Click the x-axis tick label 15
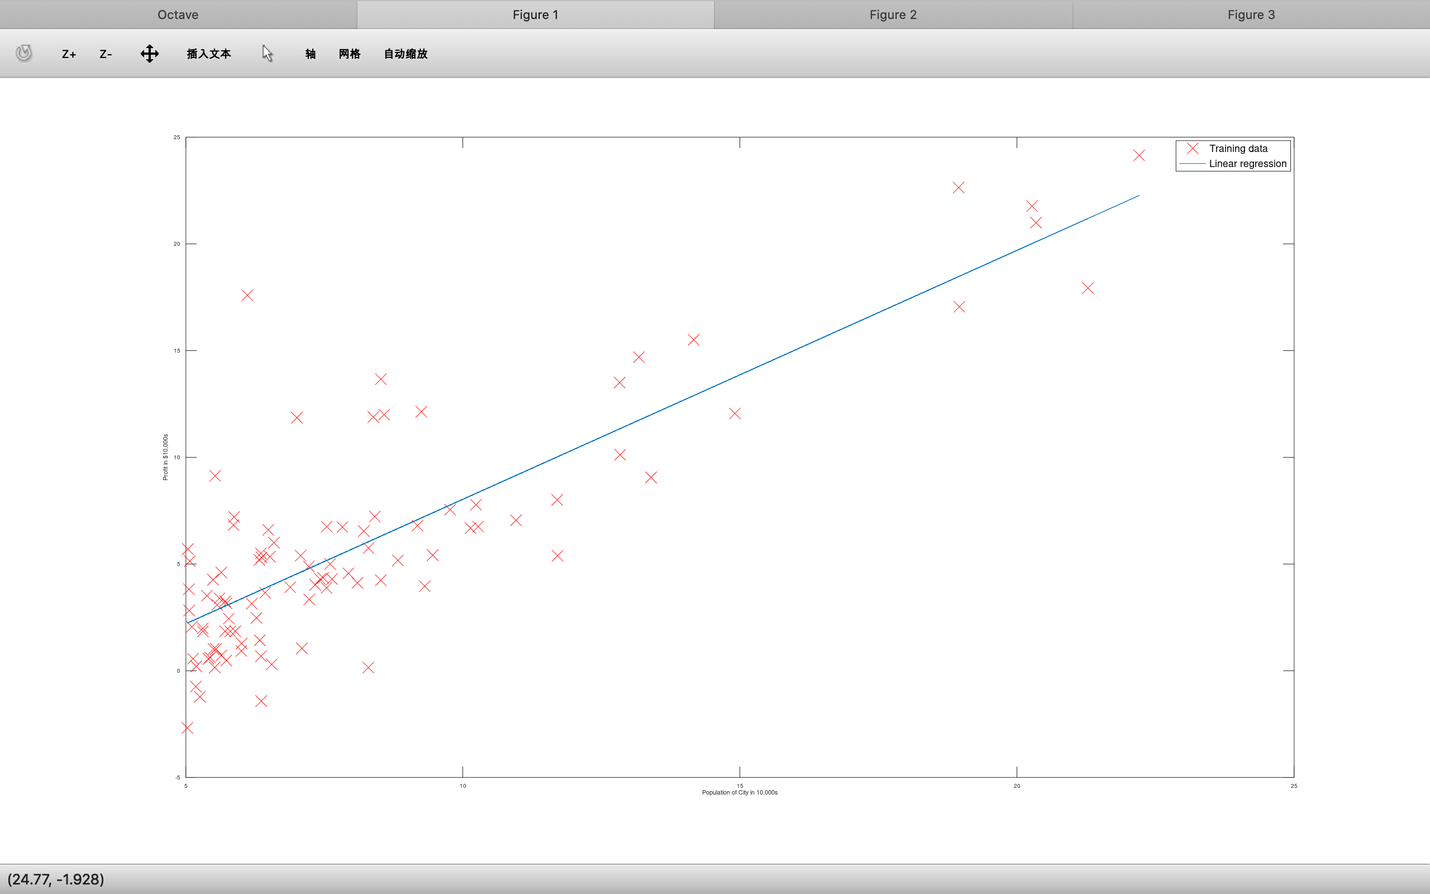This screenshot has height=894, width=1430. point(740,786)
